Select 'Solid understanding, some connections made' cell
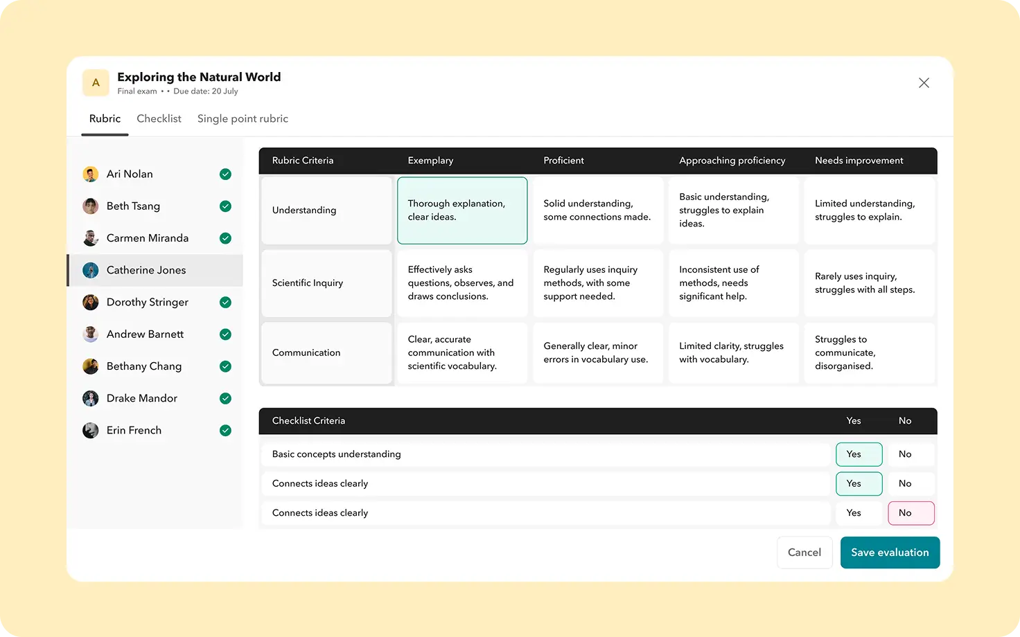 pos(598,210)
